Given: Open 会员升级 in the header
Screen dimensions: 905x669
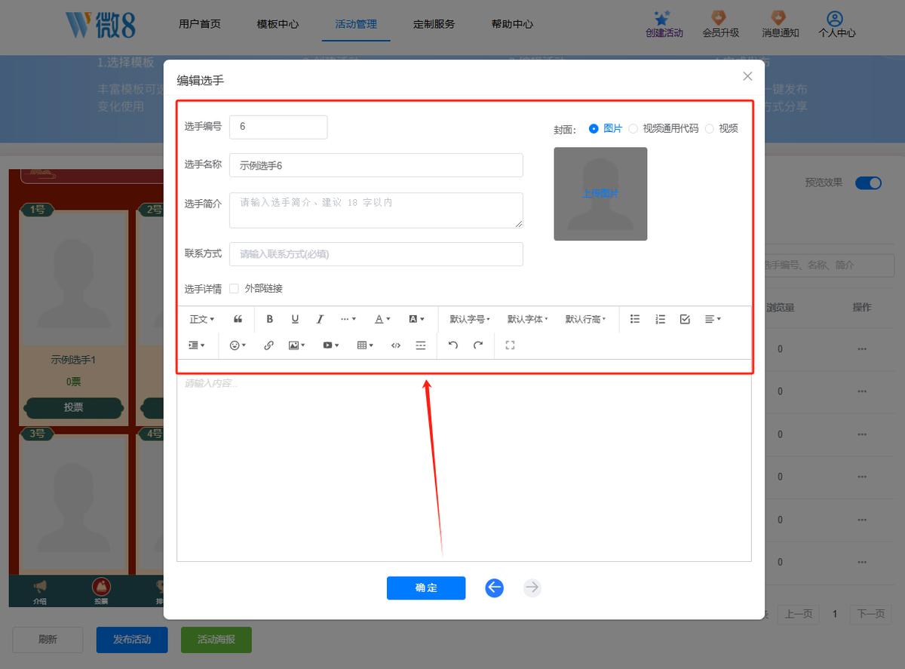Looking at the screenshot, I should pos(720,24).
